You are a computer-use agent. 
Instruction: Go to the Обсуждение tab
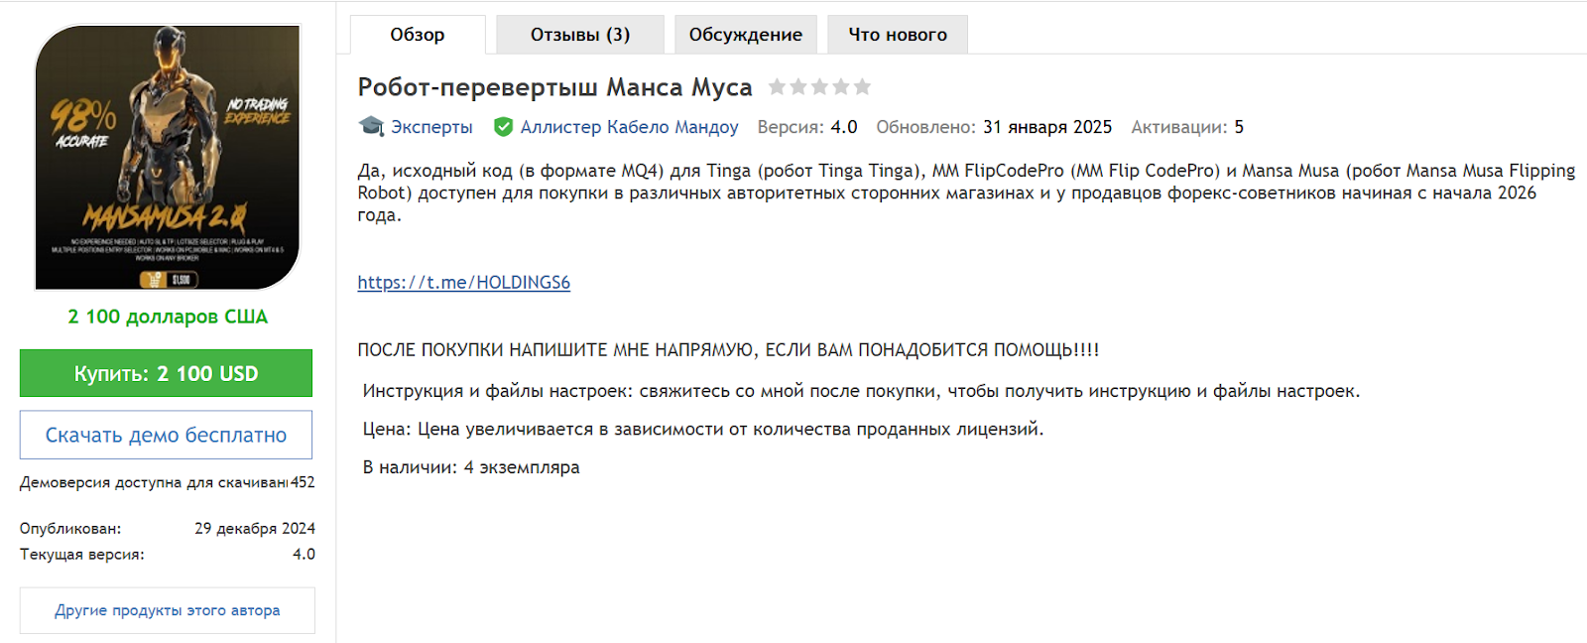click(x=745, y=35)
